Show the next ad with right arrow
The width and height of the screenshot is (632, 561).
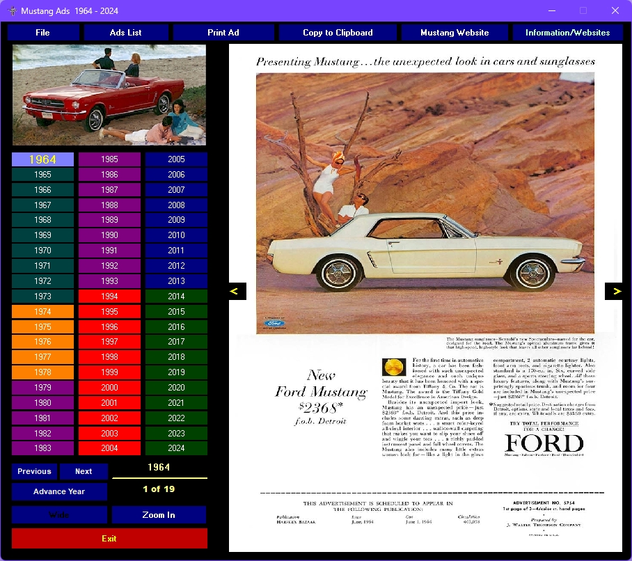(x=613, y=292)
